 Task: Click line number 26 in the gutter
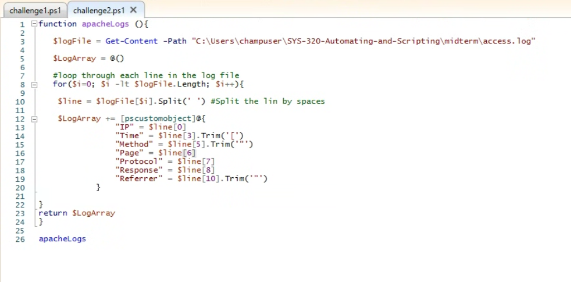point(21,239)
